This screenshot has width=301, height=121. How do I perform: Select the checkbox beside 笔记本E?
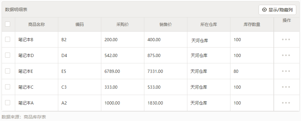(x=8, y=71)
